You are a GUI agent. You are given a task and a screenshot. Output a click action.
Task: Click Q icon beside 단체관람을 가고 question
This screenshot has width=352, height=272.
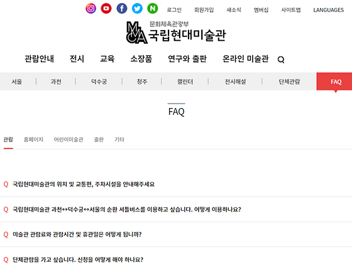pyautogui.click(x=6, y=260)
